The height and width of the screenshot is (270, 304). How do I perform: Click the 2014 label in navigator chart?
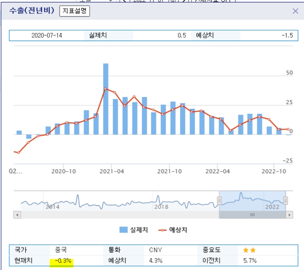click(53, 207)
